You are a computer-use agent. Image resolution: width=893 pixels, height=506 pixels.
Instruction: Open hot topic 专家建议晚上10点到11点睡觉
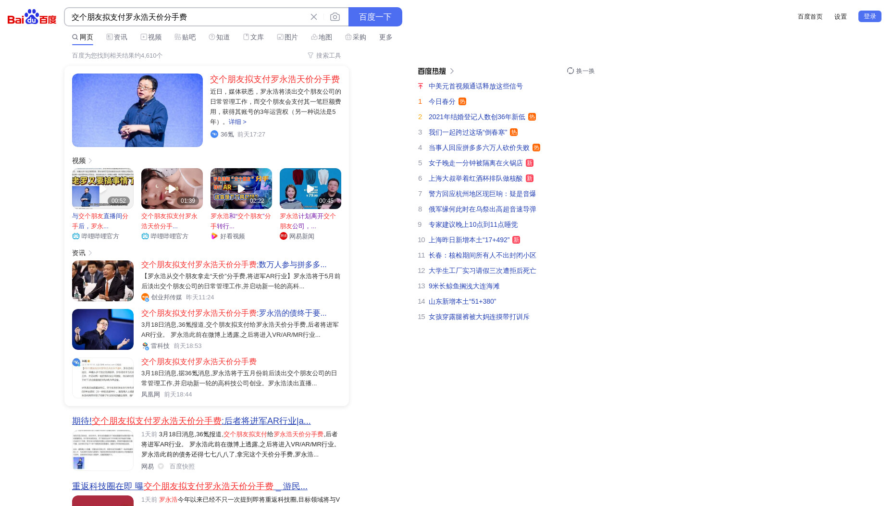tap(473, 225)
